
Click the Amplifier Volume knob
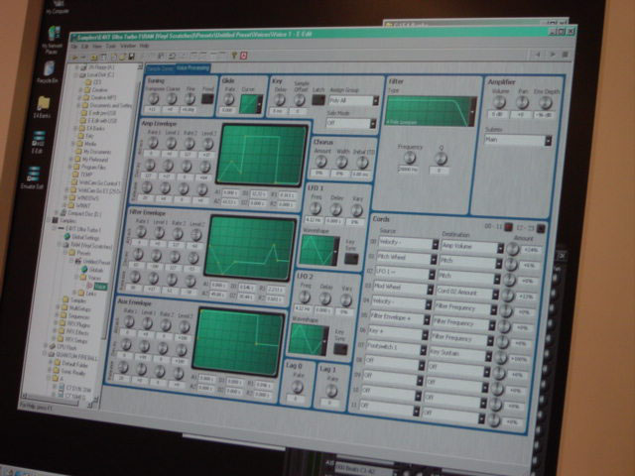pyautogui.click(x=499, y=102)
